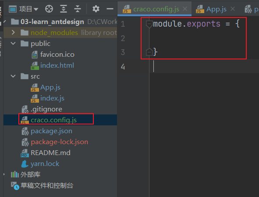The height and width of the screenshot is (197, 259).
Task: Click the public folder icon
Action: coord(25,43)
